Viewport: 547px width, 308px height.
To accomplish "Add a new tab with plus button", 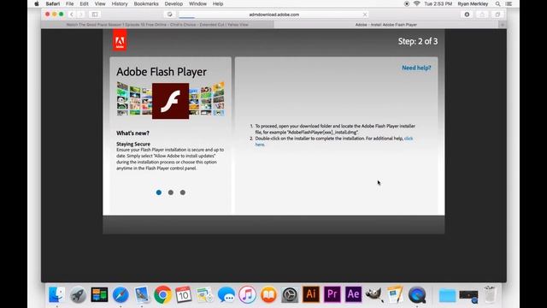I will 503,25.
